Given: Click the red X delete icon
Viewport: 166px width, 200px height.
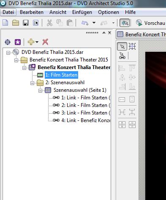Looking at the screenshot, I should pyautogui.click(x=45, y=42).
